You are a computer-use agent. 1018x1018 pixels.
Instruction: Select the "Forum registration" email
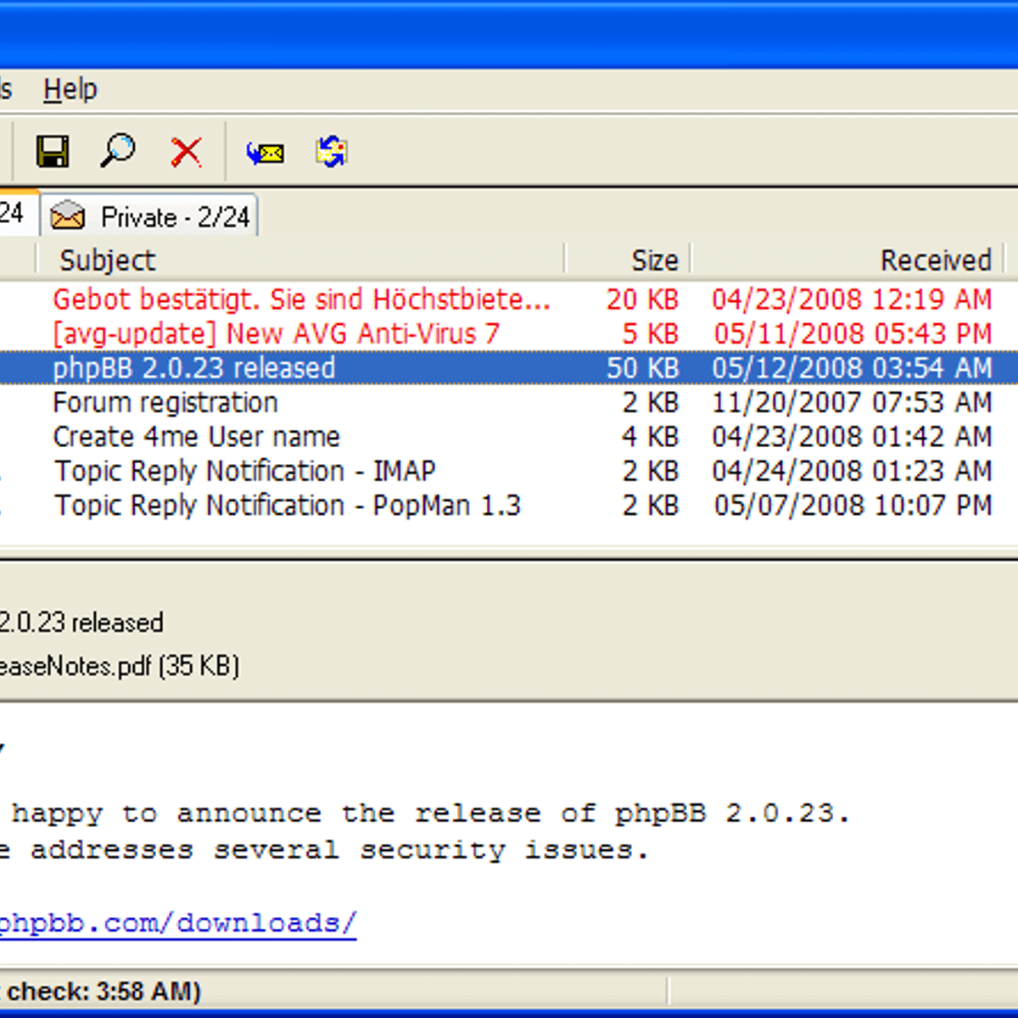(165, 402)
